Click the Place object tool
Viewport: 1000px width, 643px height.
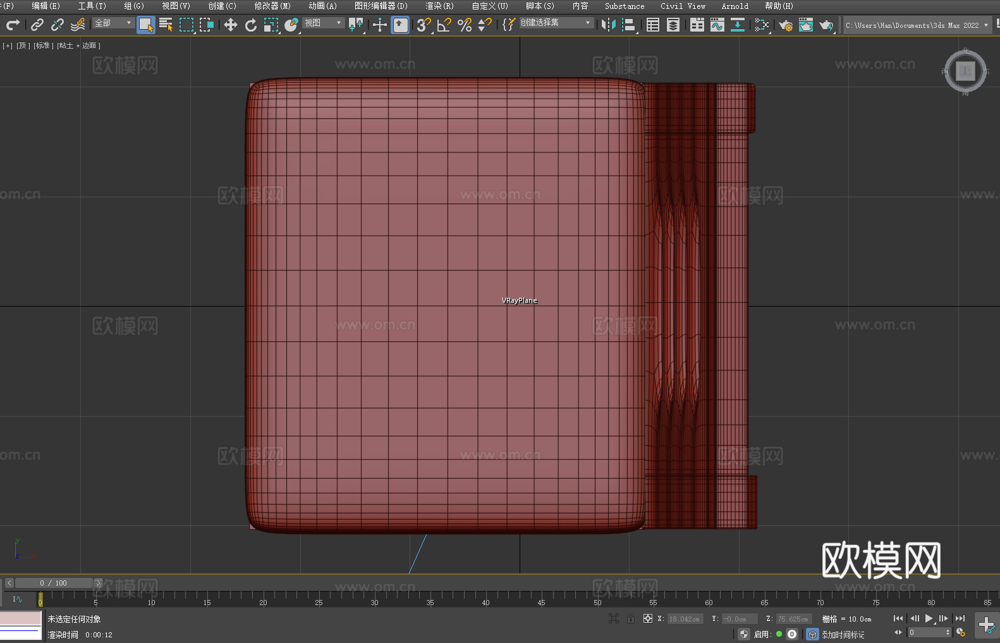(x=291, y=25)
